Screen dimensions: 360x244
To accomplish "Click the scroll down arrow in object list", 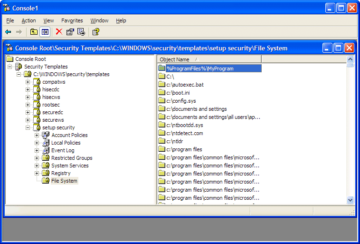I will point(350,200).
